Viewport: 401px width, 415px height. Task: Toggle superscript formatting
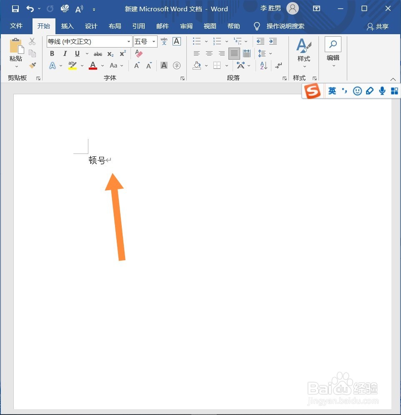123,53
